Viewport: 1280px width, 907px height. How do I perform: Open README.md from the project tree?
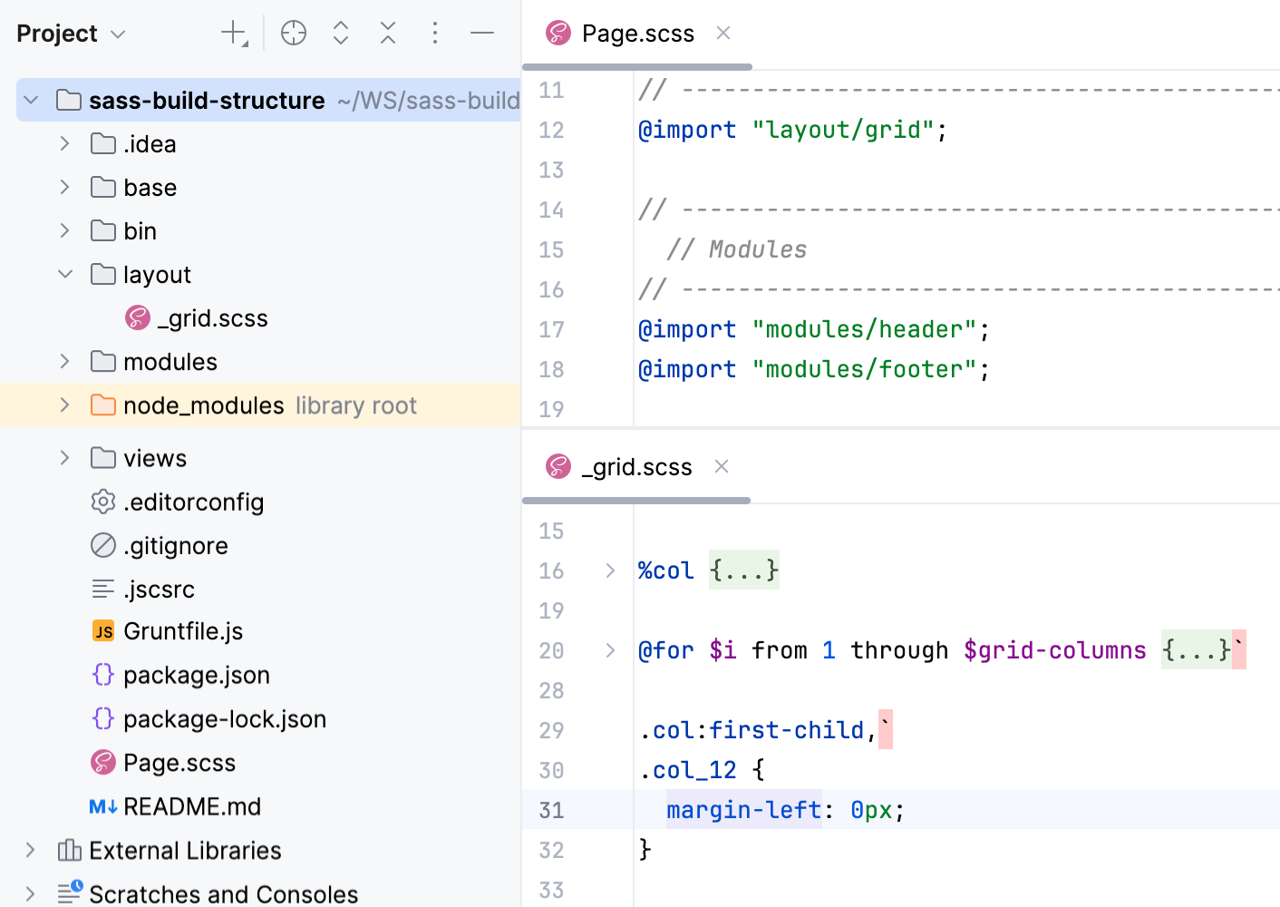(x=191, y=806)
